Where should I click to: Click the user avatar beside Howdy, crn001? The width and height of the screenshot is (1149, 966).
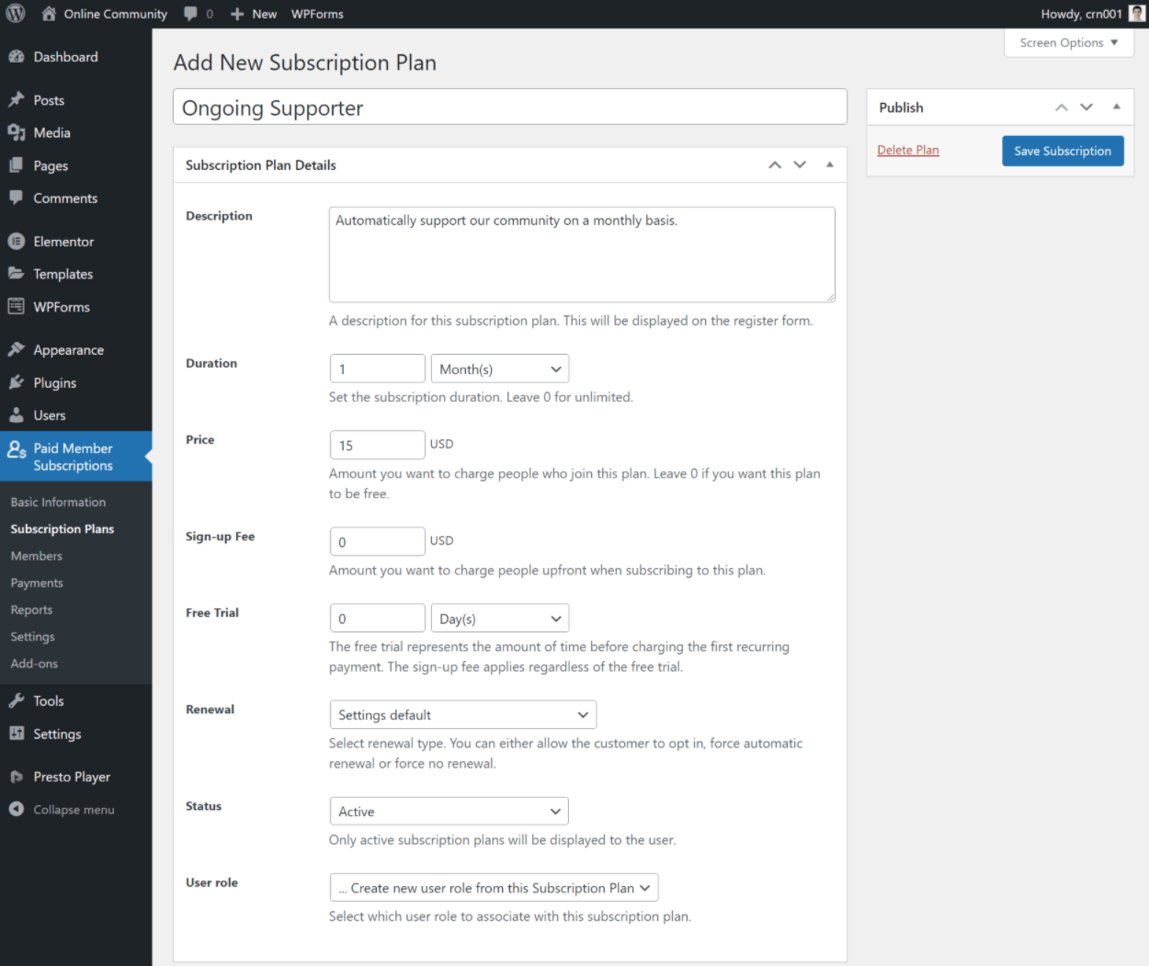click(x=1137, y=14)
